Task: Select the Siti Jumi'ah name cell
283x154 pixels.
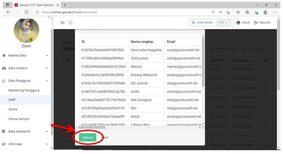Action: 139,83
